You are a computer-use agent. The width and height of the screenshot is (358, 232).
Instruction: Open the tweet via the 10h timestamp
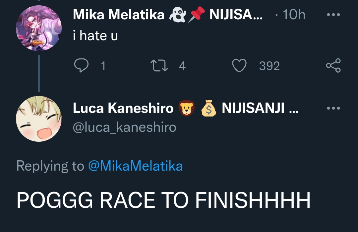(294, 15)
